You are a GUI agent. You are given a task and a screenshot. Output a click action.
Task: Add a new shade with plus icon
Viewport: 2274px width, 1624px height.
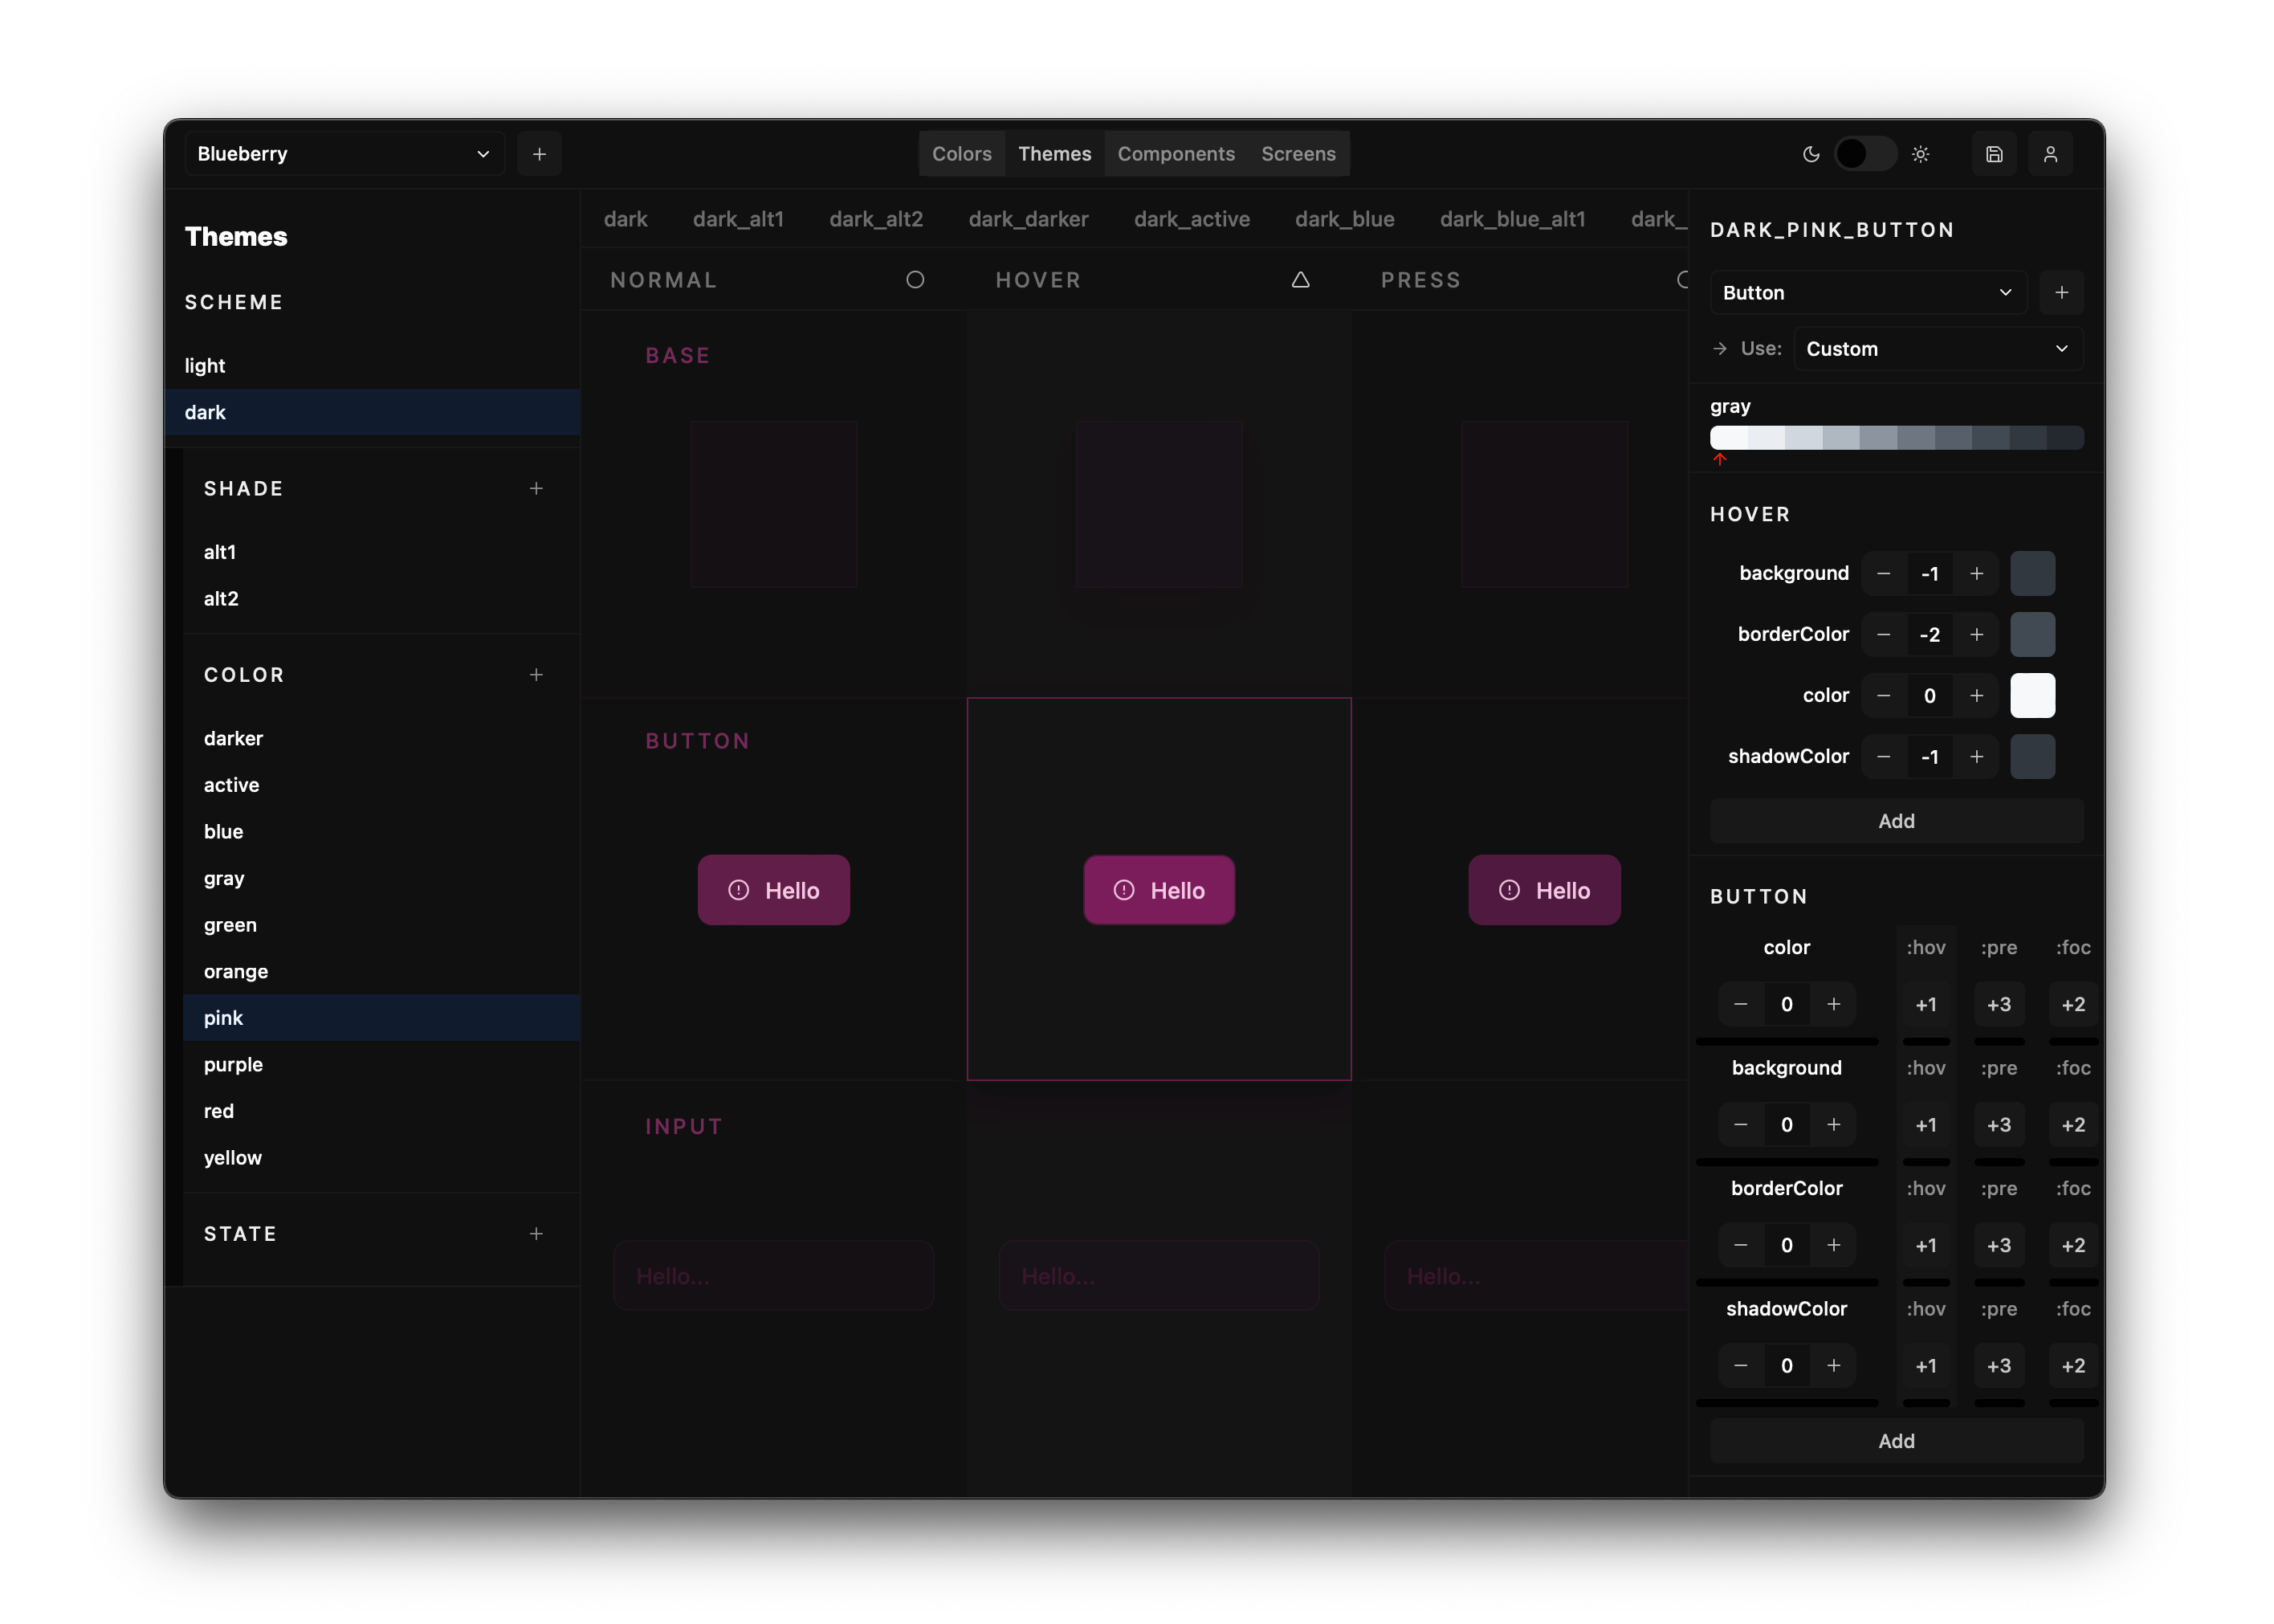tap(536, 488)
